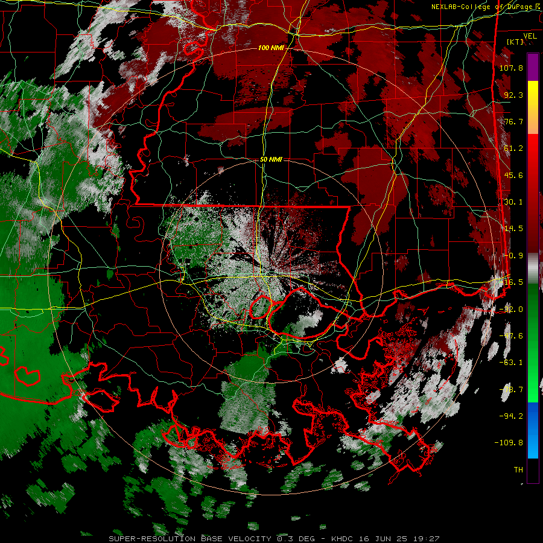Select the 107.8 scale value

[x=511, y=68]
